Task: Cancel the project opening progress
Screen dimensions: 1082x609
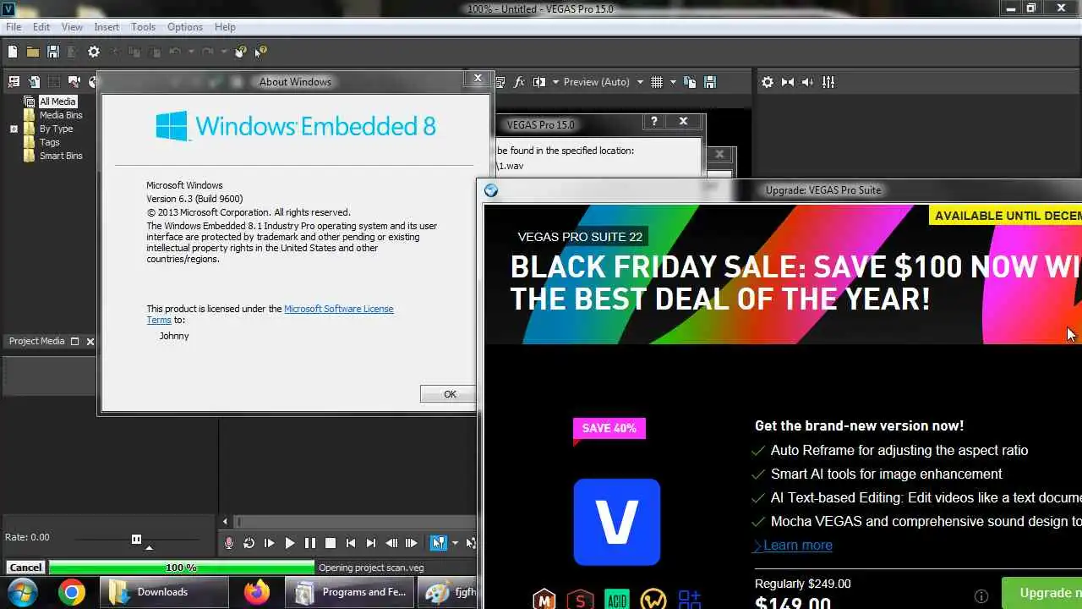Action: (x=25, y=568)
